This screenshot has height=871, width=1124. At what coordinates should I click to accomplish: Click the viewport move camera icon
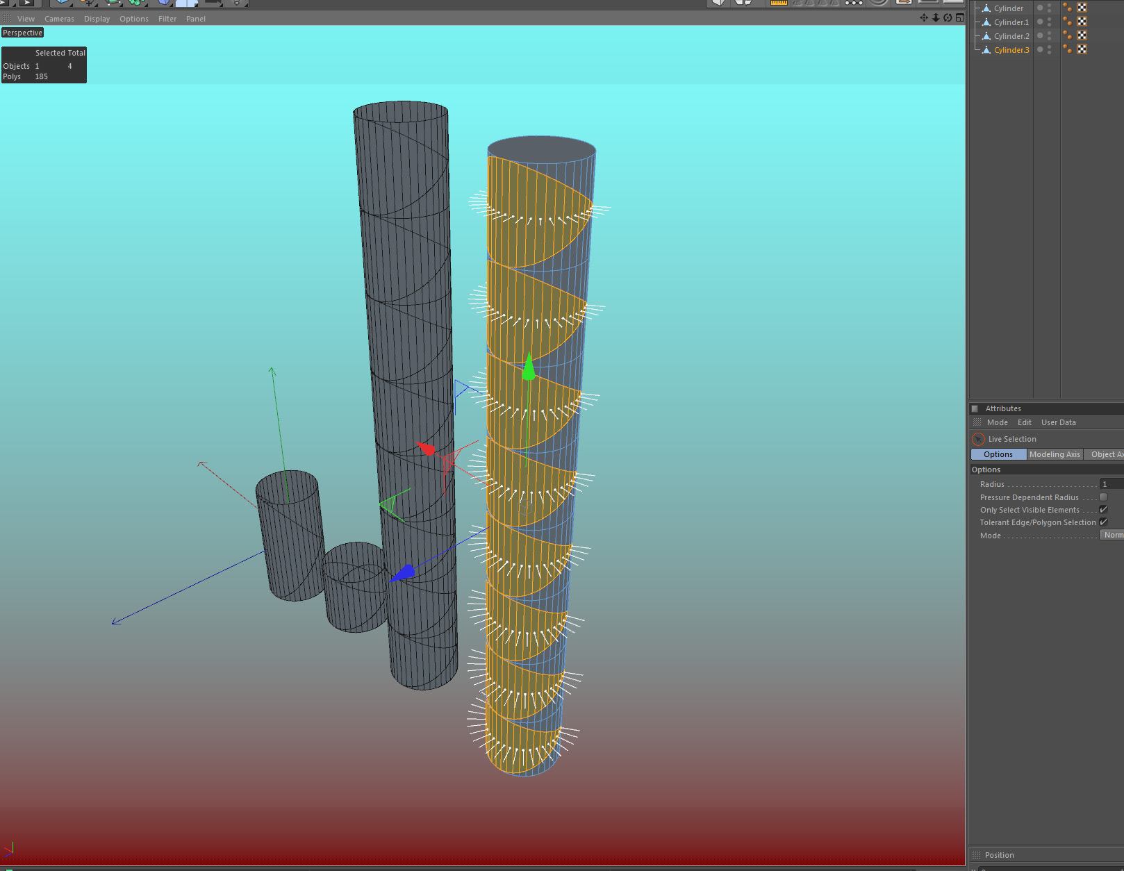click(x=924, y=18)
